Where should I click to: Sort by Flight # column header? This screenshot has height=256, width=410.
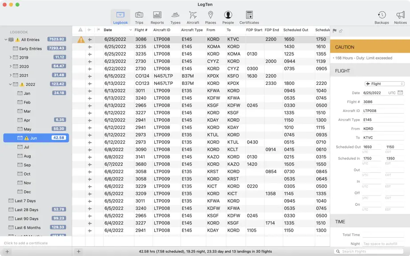point(141,30)
